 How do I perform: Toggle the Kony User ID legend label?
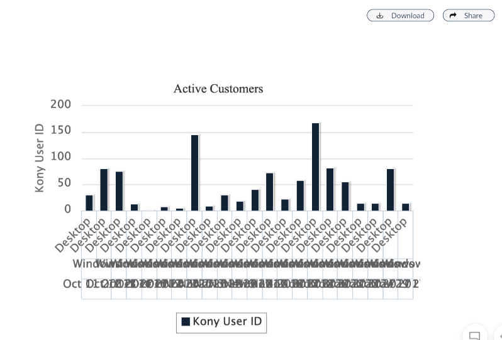coord(227,322)
